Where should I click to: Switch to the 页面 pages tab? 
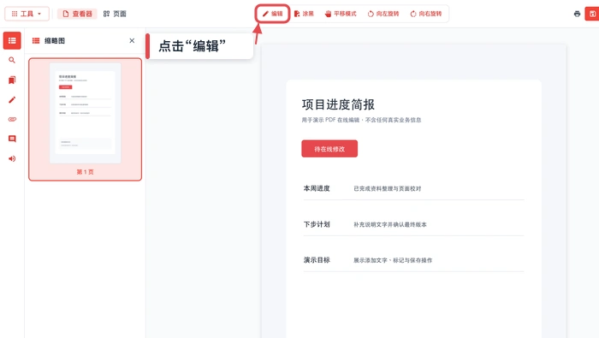[x=115, y=14]
